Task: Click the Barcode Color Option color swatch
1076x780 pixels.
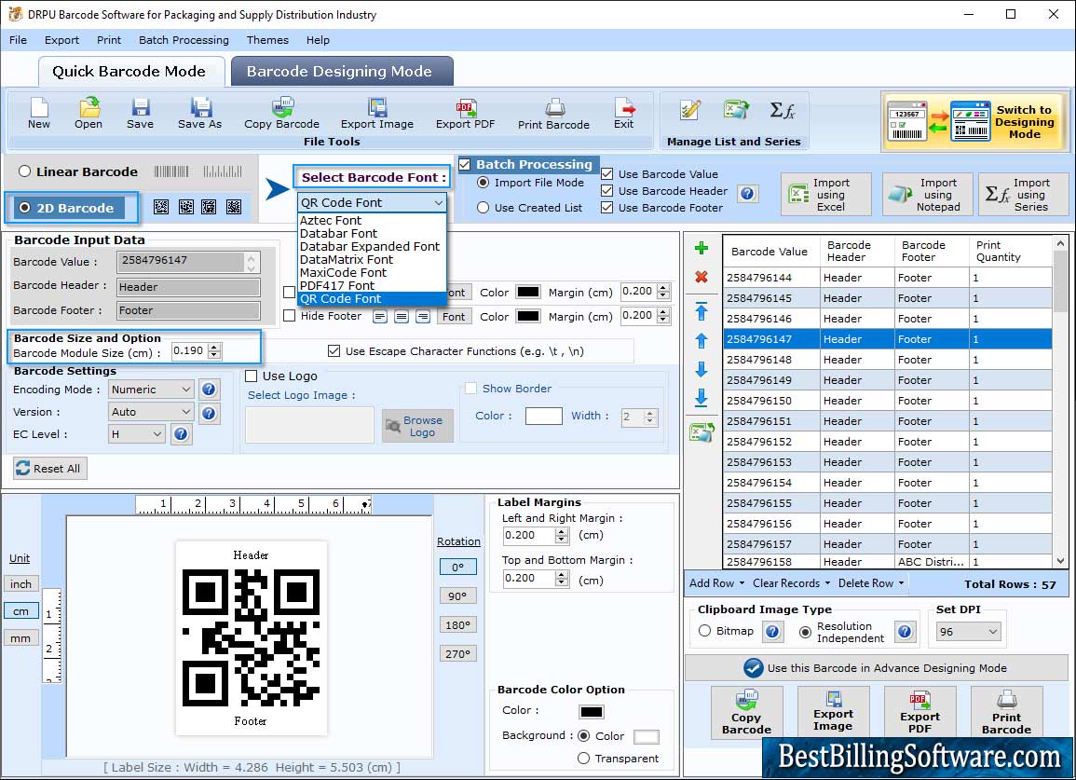Action: point(591,711)
